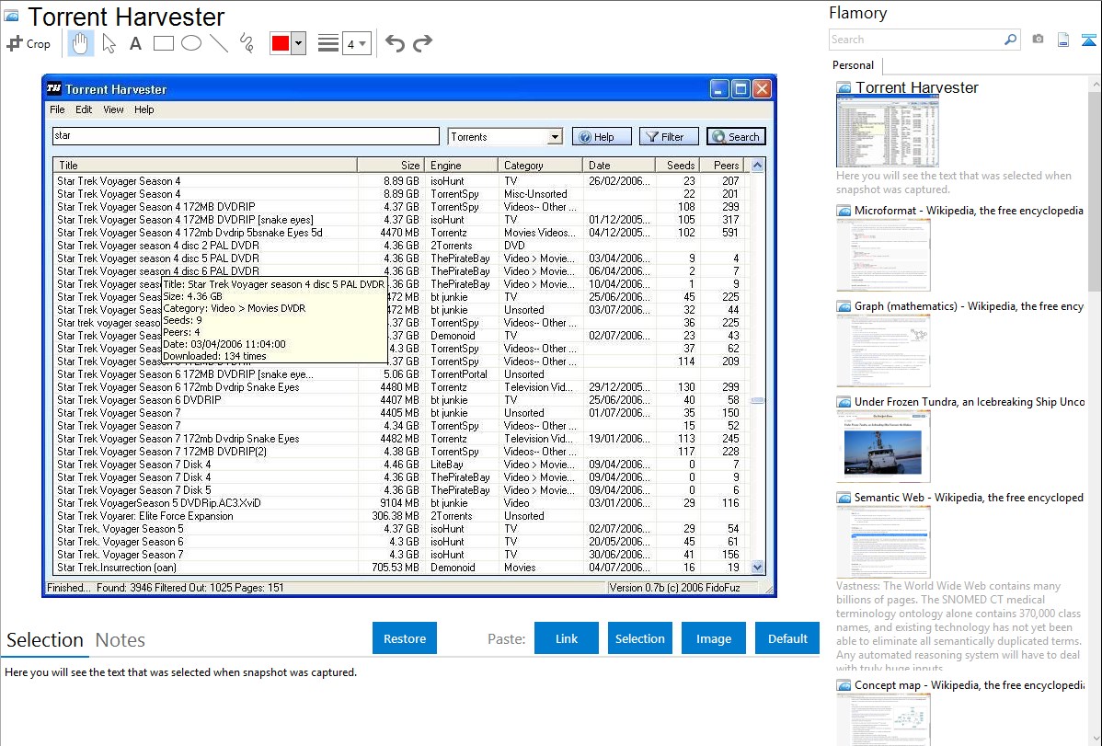This screenshot has width=1102, height=746.
Task: Click the red color swatch
Action: (281, 43)
